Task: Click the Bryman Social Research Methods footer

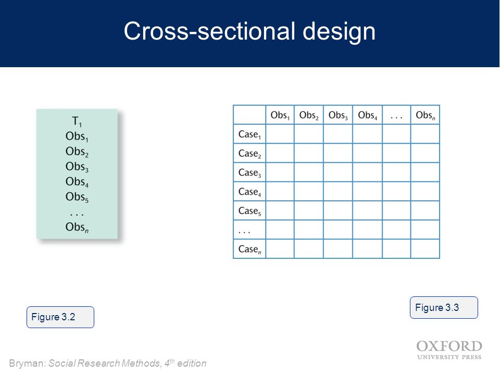Action: 108,363
